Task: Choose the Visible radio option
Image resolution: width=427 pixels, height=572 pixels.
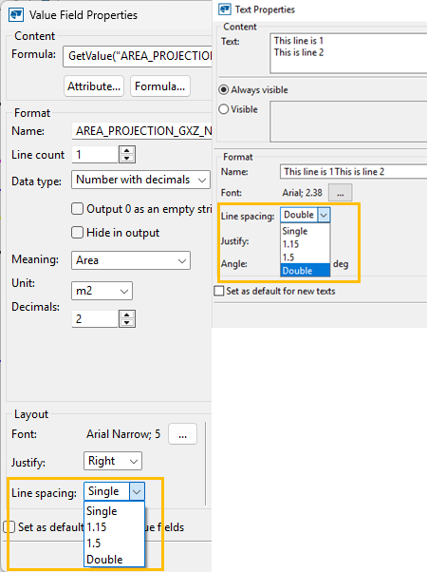Action: tap(223, 109)
